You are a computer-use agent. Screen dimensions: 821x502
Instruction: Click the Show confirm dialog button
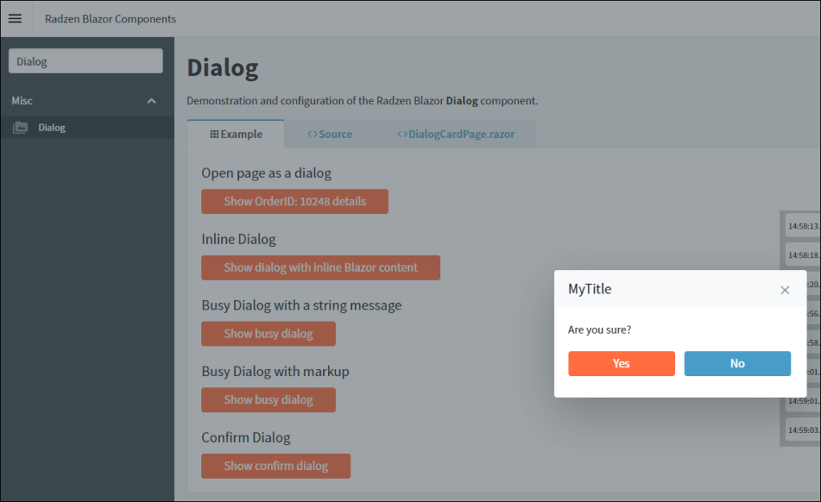point(276,466)
